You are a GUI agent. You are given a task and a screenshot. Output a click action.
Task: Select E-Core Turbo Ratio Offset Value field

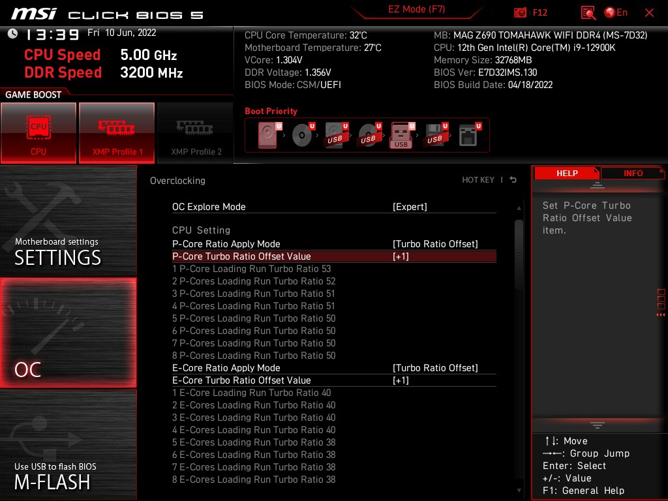334,380
